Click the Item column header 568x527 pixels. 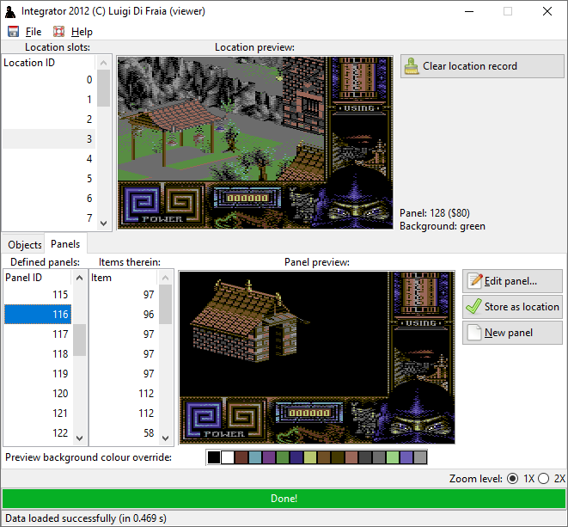coord(124,278)
